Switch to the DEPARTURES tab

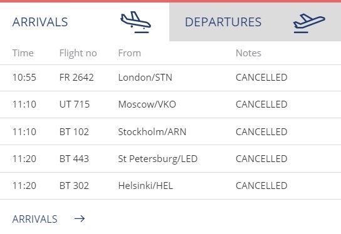[x=255, y=22]
